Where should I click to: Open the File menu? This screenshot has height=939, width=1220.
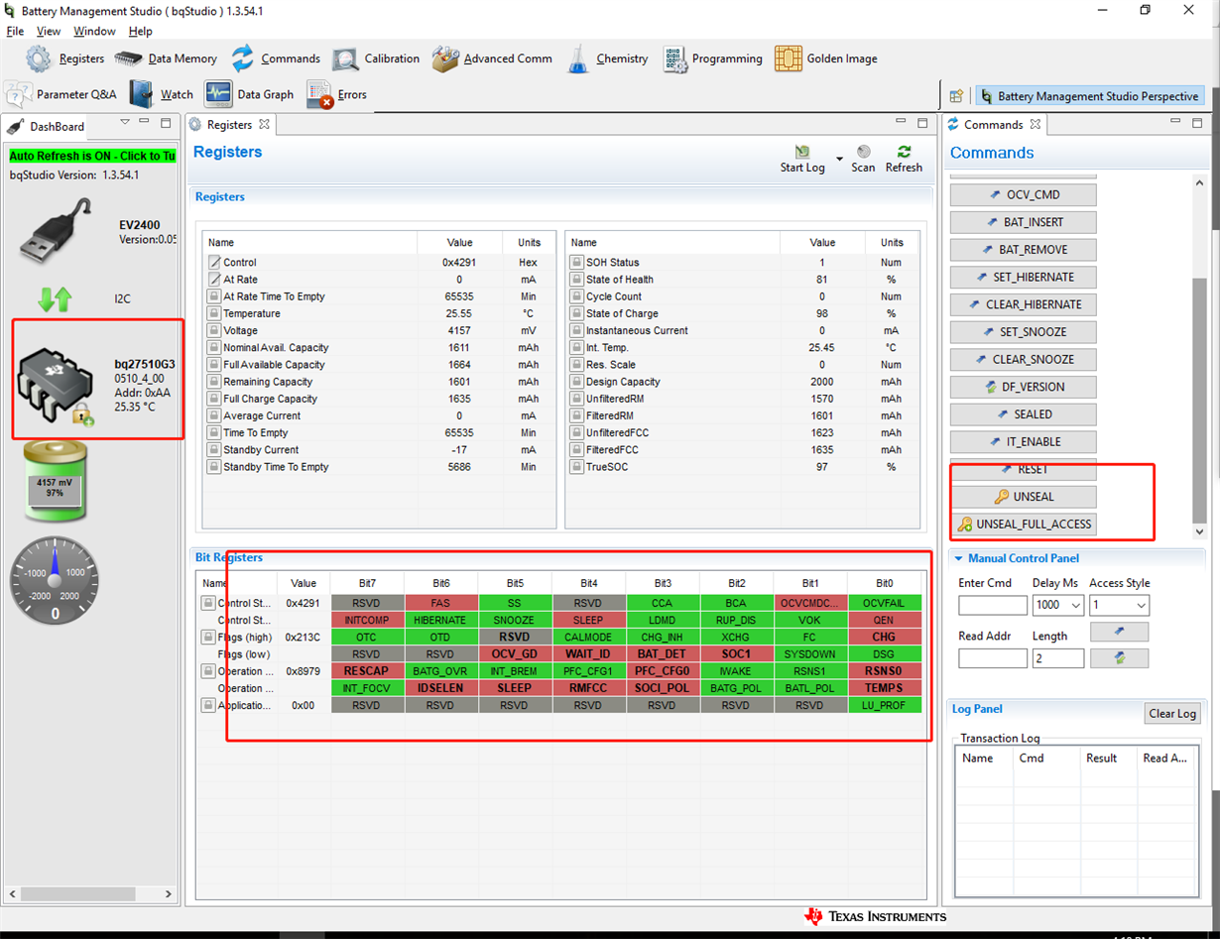pos(15,31)
